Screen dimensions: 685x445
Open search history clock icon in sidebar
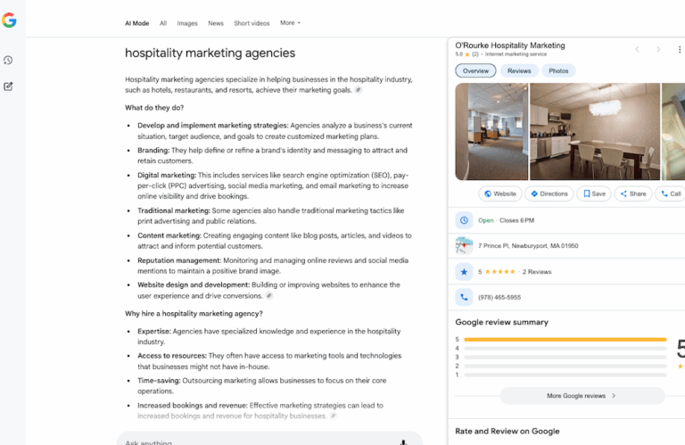click(x=8, y=61)
